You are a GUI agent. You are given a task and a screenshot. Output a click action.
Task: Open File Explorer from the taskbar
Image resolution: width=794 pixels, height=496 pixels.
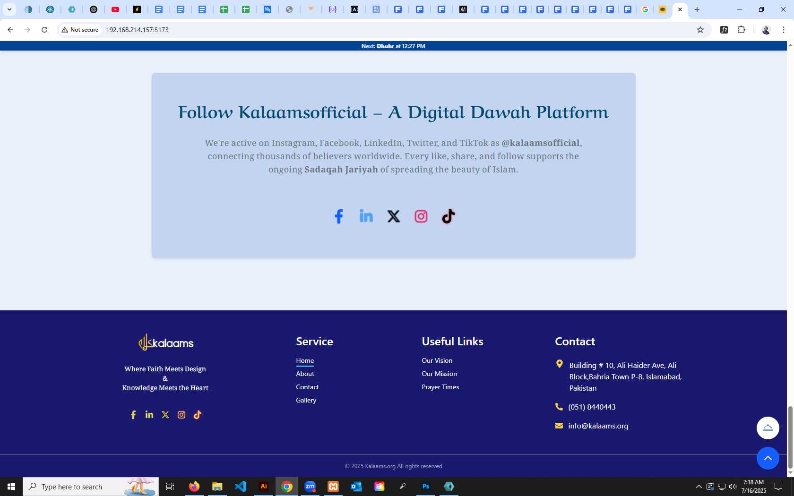(x=217, y=487)
